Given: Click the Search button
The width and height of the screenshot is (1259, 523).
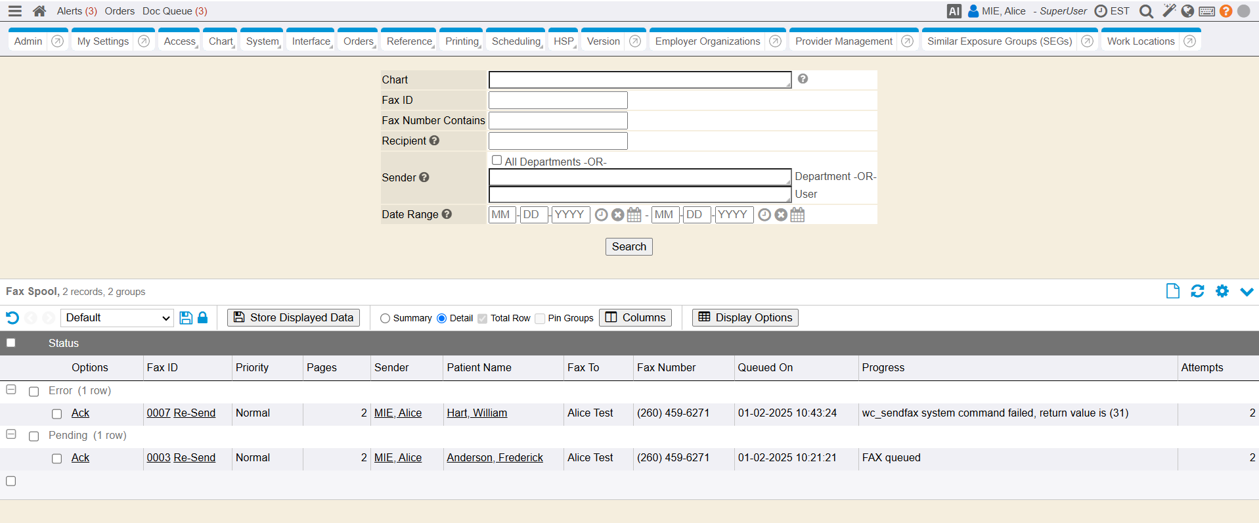Looking at the screenshot, I should [629, 246].
